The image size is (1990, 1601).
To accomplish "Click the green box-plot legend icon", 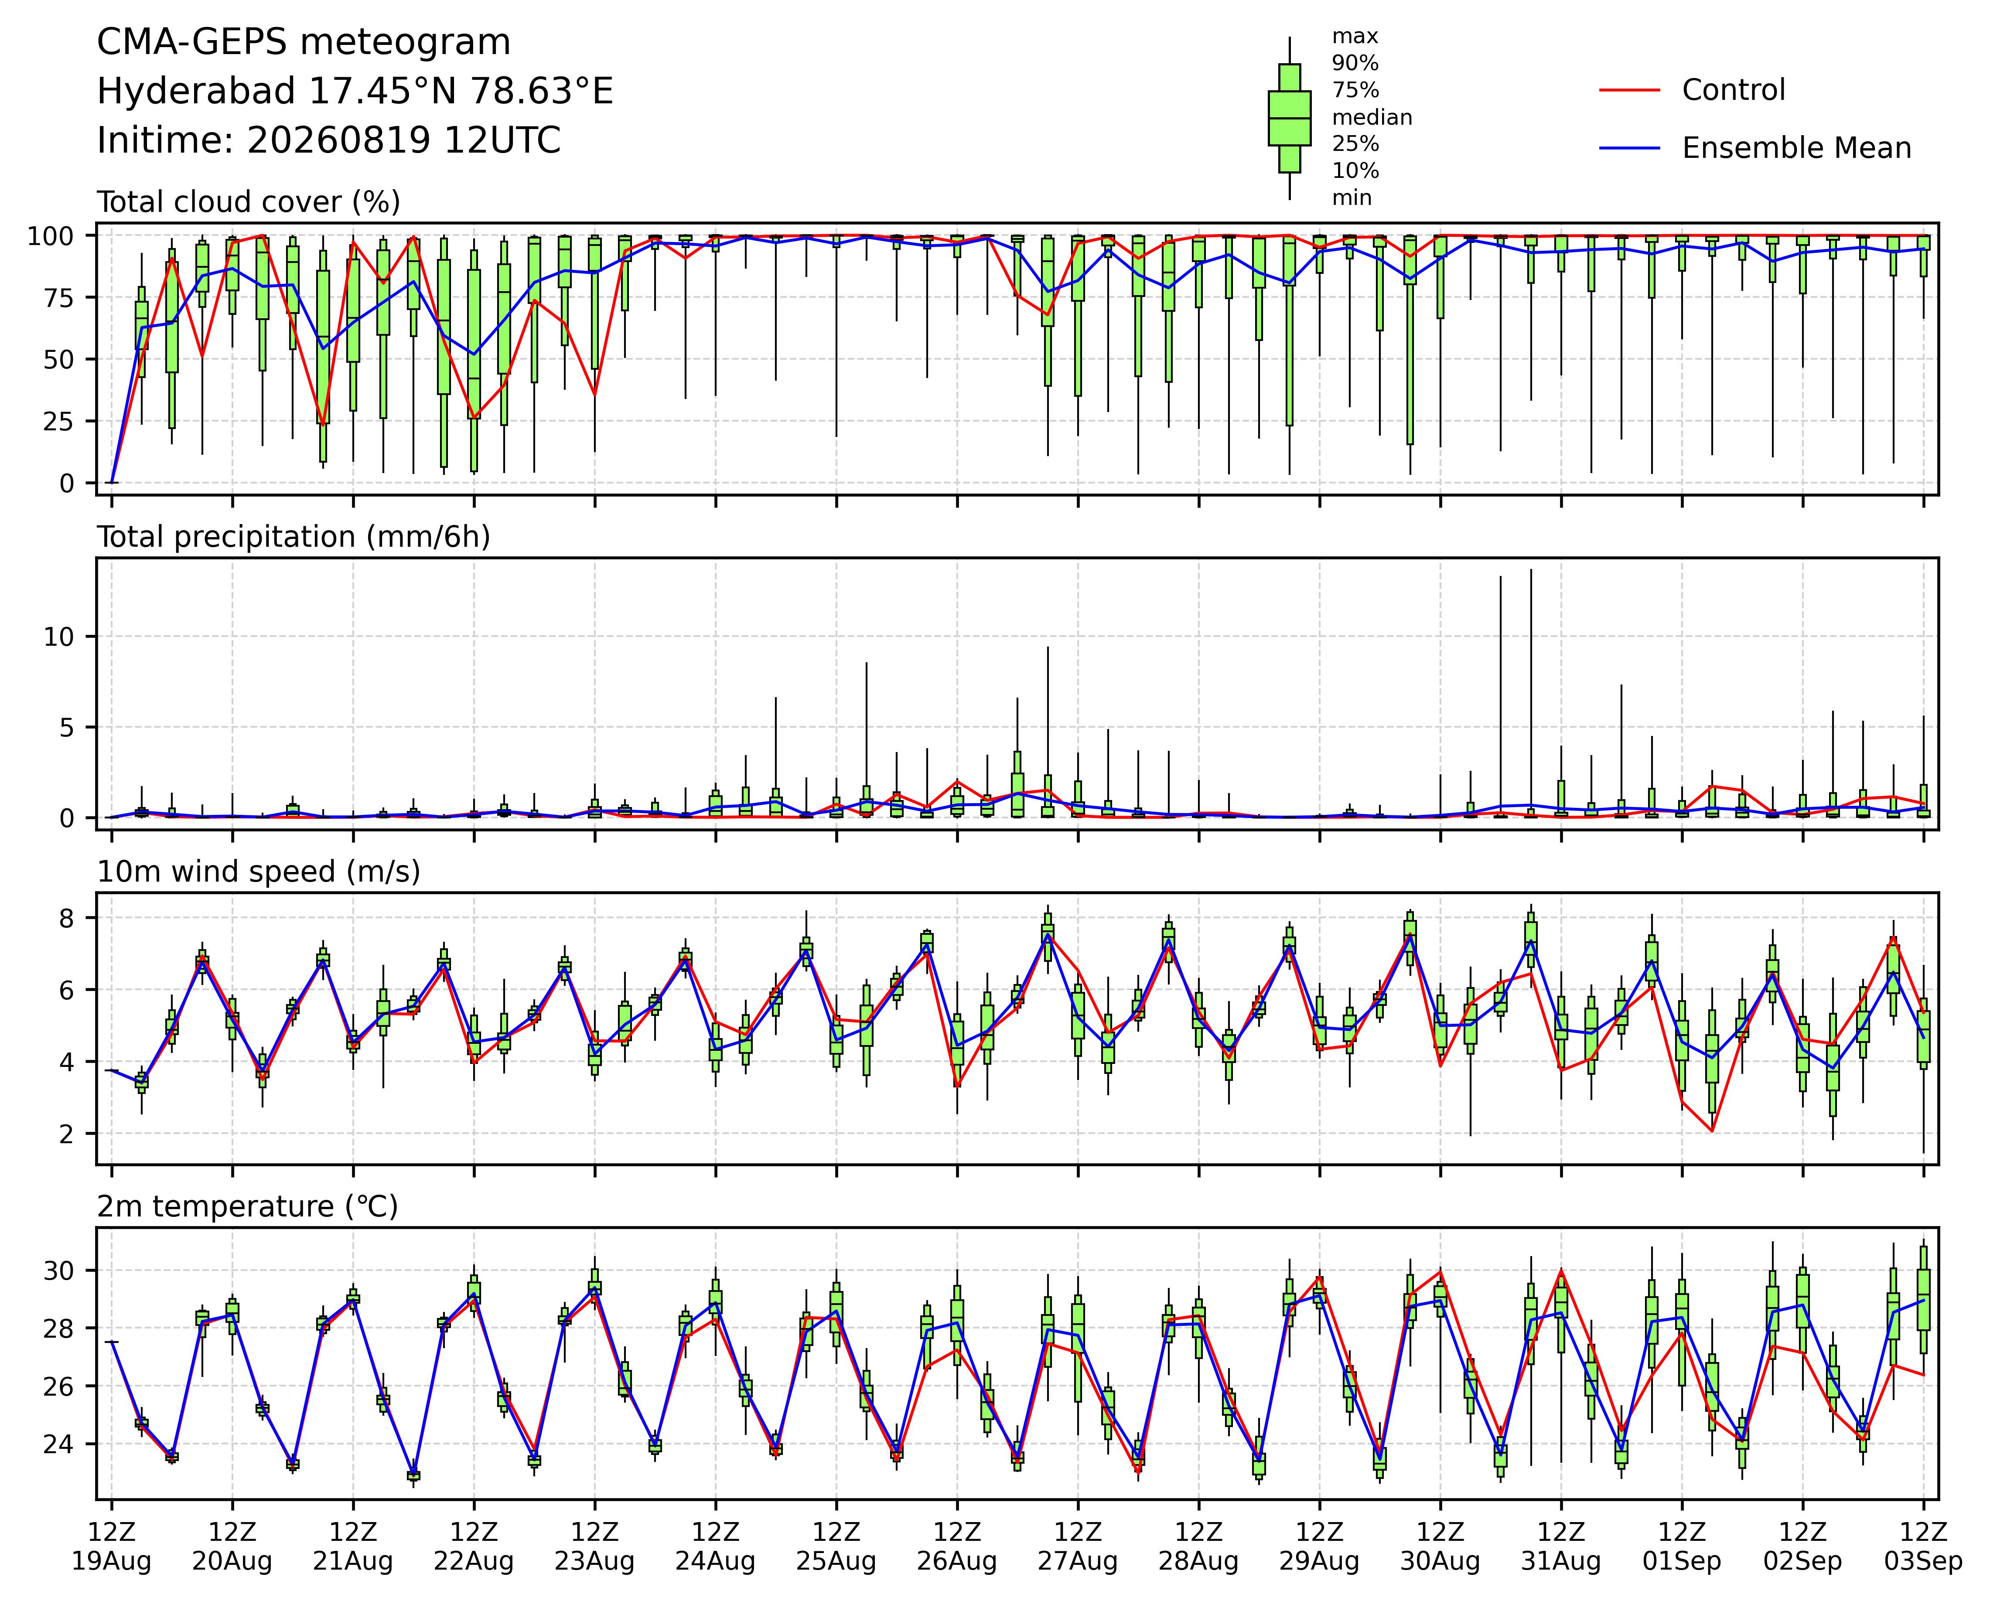I will pyautogui.click(x=1289, y=118).
